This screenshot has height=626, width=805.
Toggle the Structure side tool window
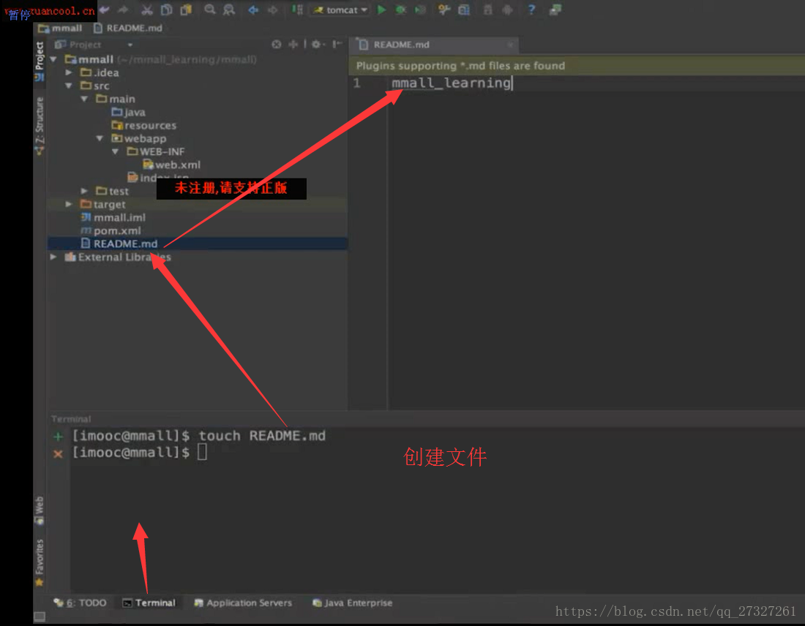[x=39, y=127]
